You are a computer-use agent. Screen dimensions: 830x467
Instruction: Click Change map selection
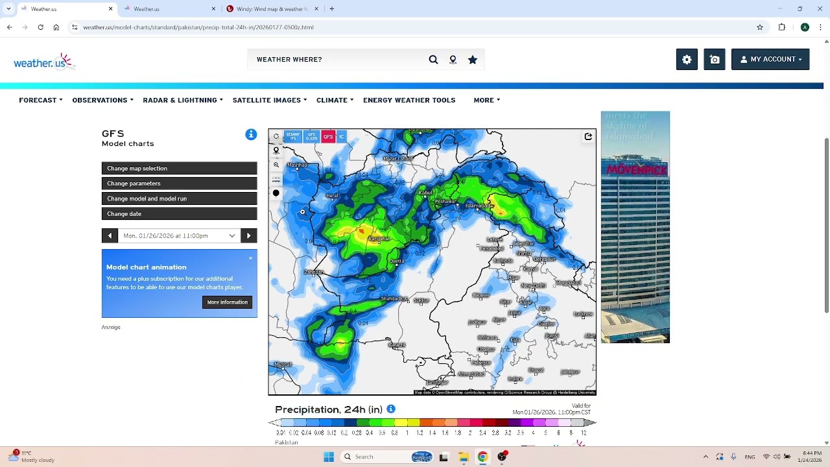pos(179,169)
